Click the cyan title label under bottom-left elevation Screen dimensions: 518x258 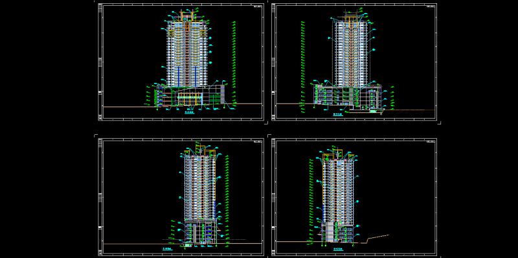click(x=168, y=248)
